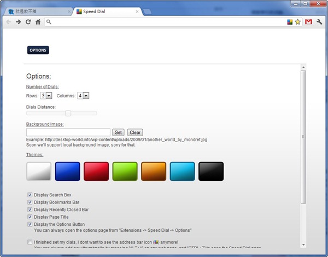Screen dimensions: 328x257
Task: Uncheck Display Bookmarks Bar
Action: click(x=30, y=202)
